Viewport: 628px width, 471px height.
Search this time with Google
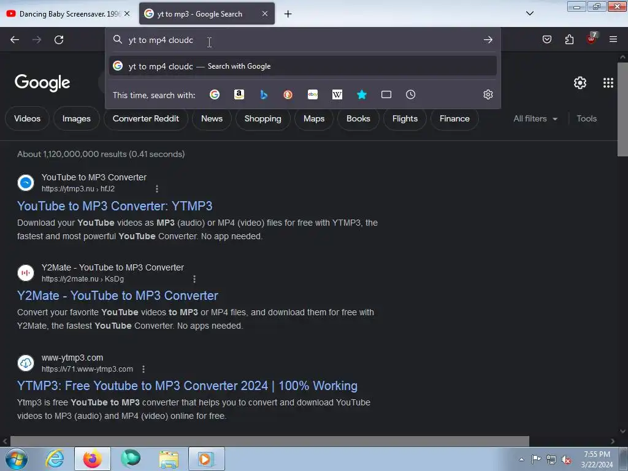coord(215,94)
